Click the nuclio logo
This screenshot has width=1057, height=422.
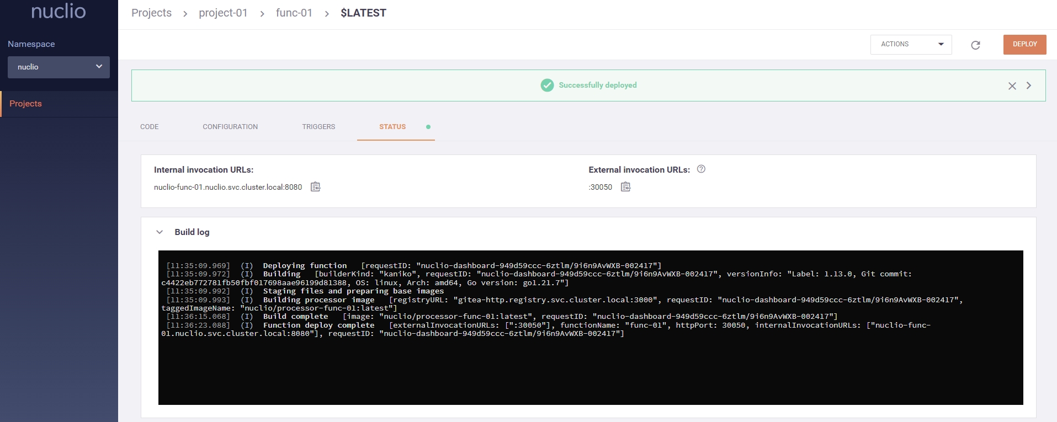point(59,12)
